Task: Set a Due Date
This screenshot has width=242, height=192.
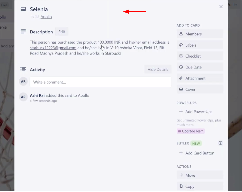Action: click(x=200, y=67)
